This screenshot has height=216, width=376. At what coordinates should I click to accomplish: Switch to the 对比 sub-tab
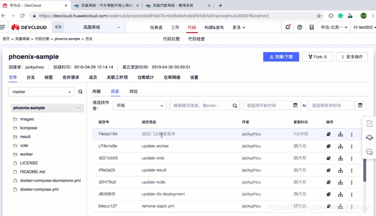tap(134, 91)
